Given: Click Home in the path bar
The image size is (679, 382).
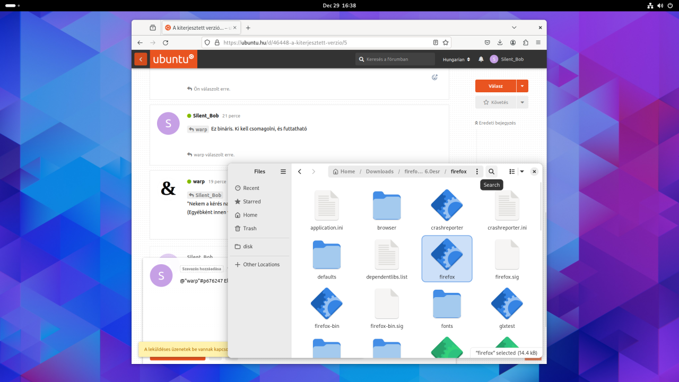Looking at the screenshot, I should point(344,171).
